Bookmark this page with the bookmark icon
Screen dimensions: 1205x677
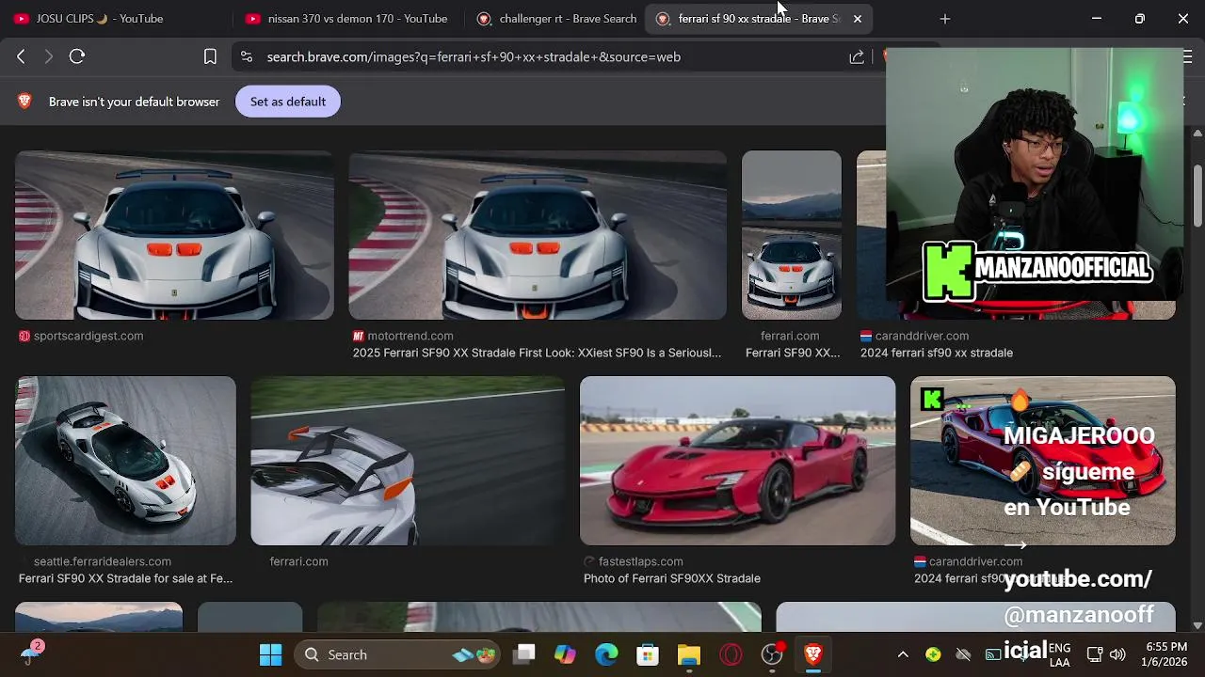(210, 56)
